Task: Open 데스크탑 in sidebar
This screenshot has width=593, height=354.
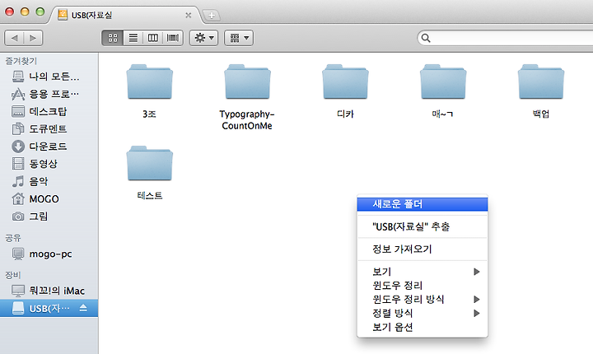Action: (x=49, y=112)
